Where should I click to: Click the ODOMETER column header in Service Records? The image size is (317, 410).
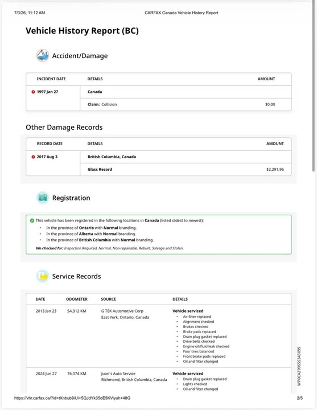point(77,299)
